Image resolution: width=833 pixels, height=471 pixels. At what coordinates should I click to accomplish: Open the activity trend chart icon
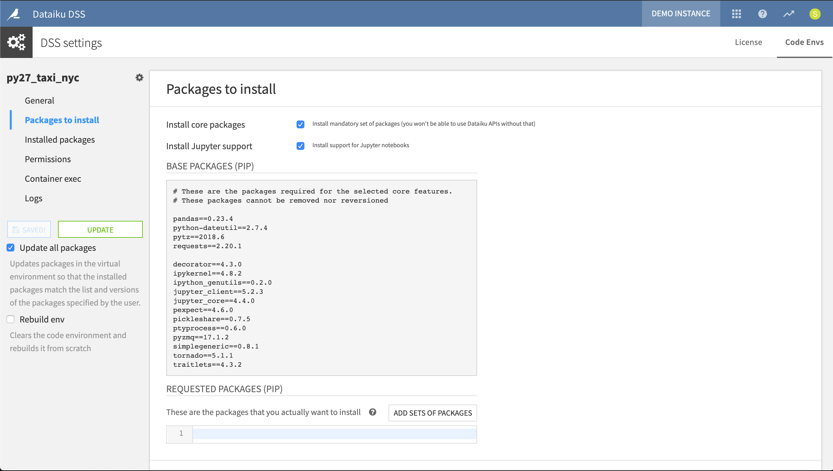789,14
